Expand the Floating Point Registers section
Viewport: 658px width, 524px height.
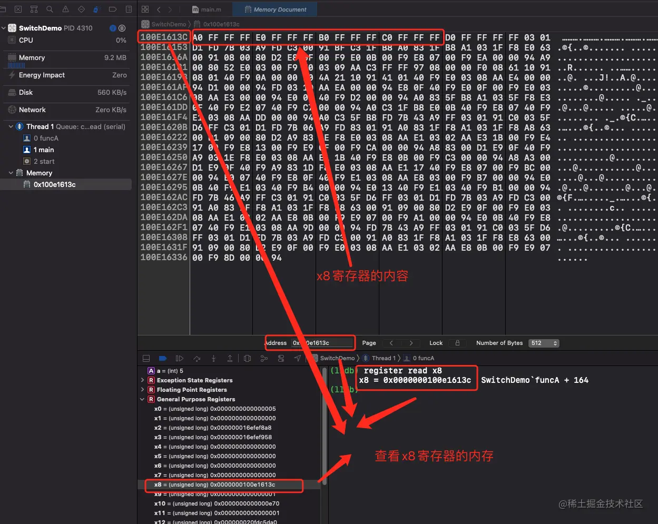tap(141, 389)
